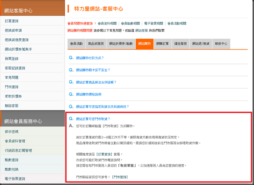The image size is (254, 185).
Task: Expand the question 網站訂單商品無法合併結帳？
Action: 96,82
